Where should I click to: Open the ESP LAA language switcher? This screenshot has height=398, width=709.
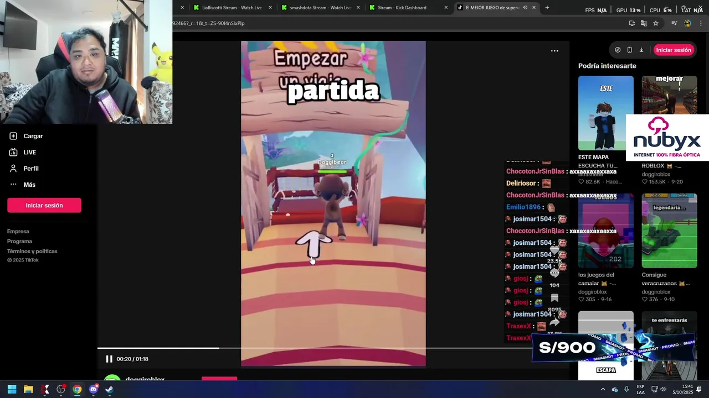point(640,389)
